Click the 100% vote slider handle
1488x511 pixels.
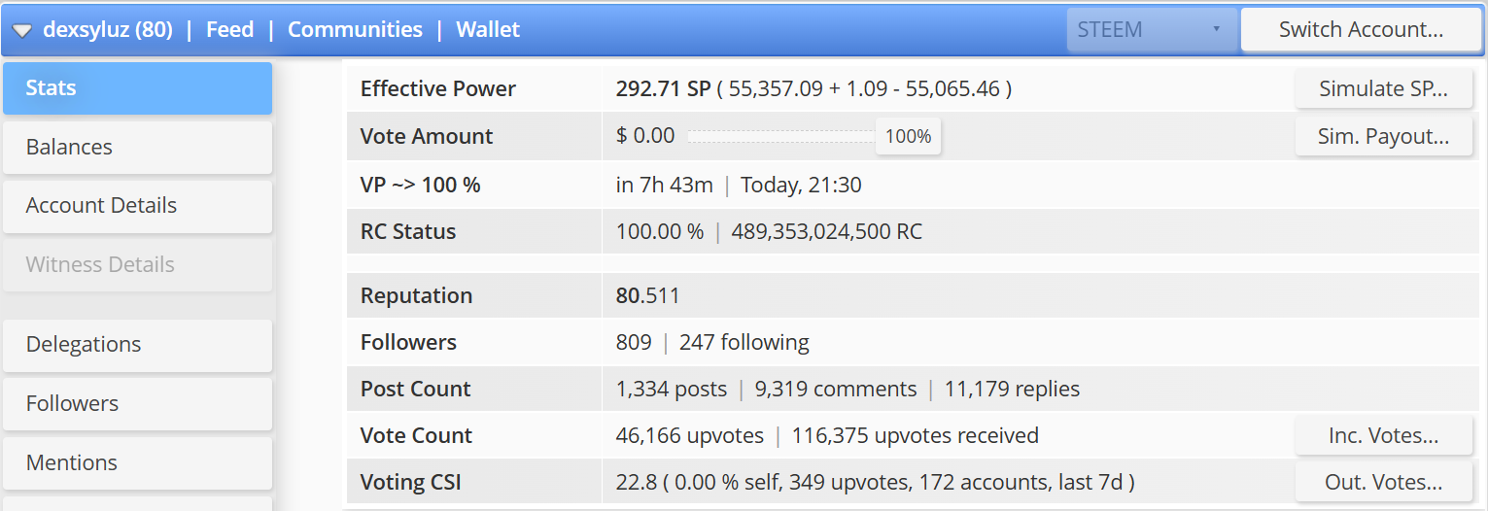click(x=909, y=137)
